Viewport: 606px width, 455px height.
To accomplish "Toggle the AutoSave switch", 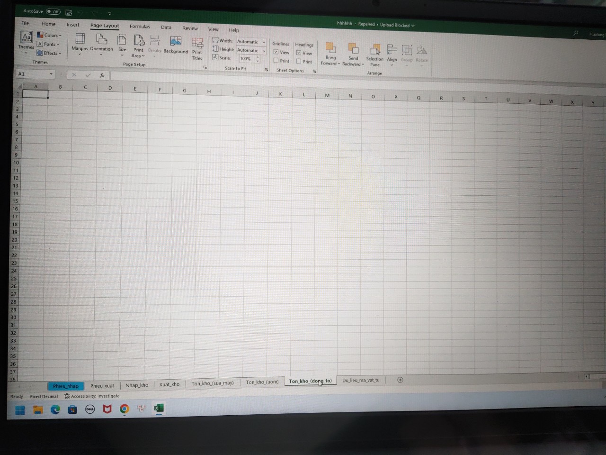I will (x=53, y=11).
